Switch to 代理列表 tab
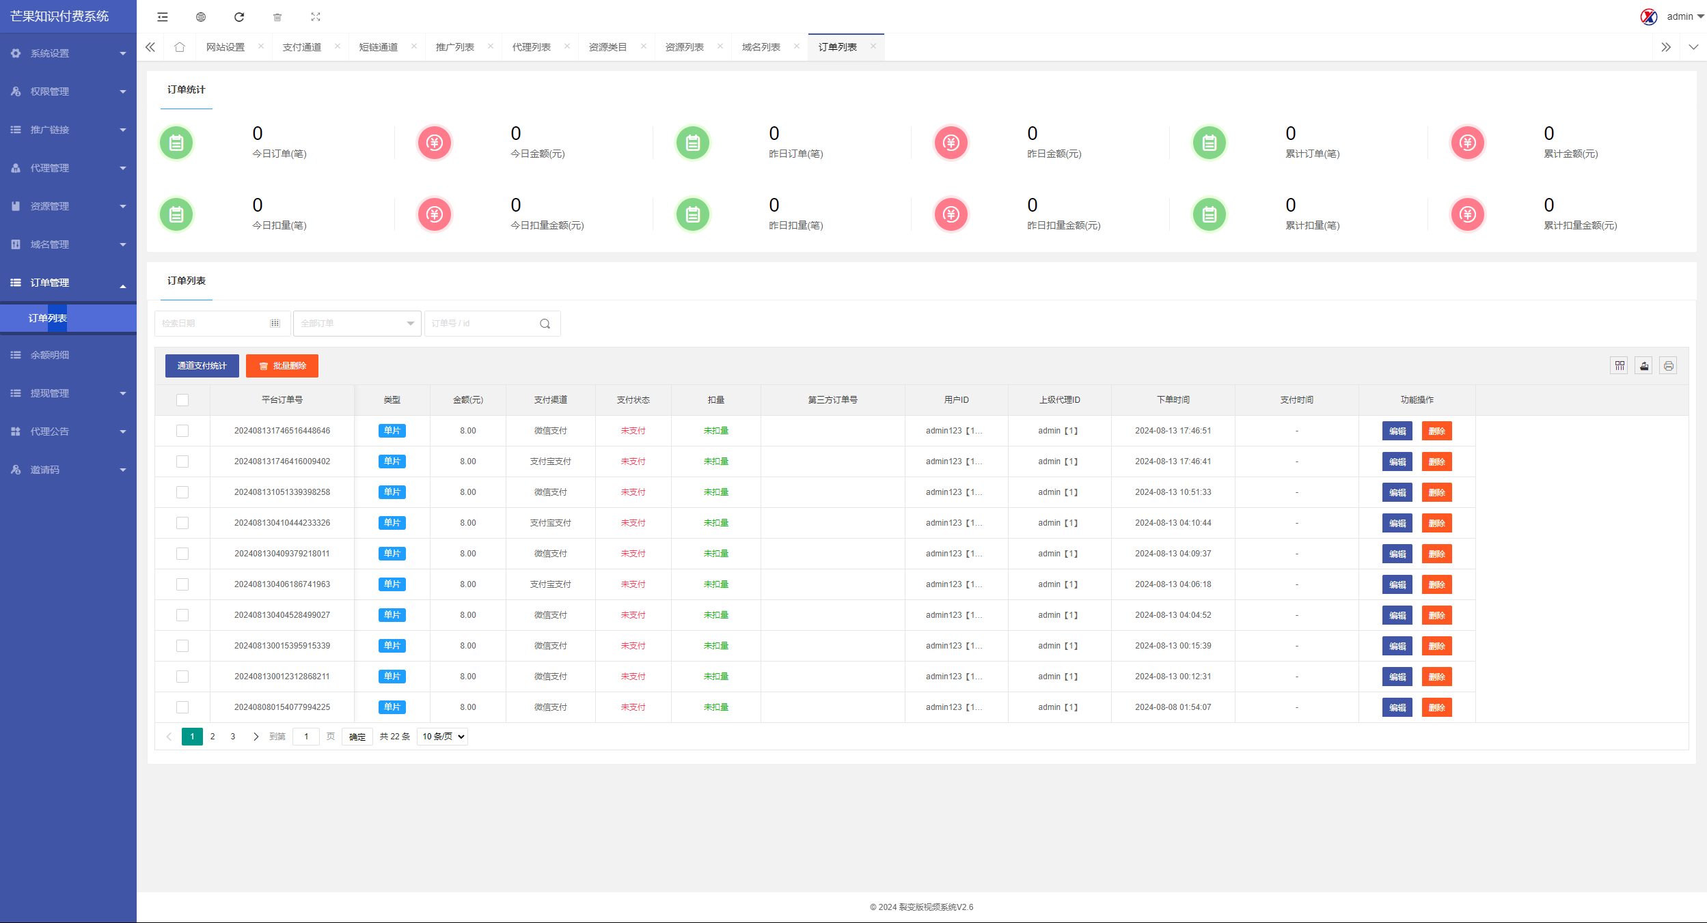This screenshot has width=1707, height=923. (532, 47)
